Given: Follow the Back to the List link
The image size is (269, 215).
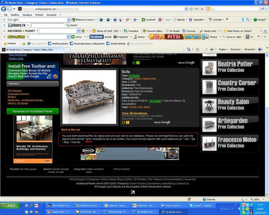Looking at the screenshot, I should (71, 130).
